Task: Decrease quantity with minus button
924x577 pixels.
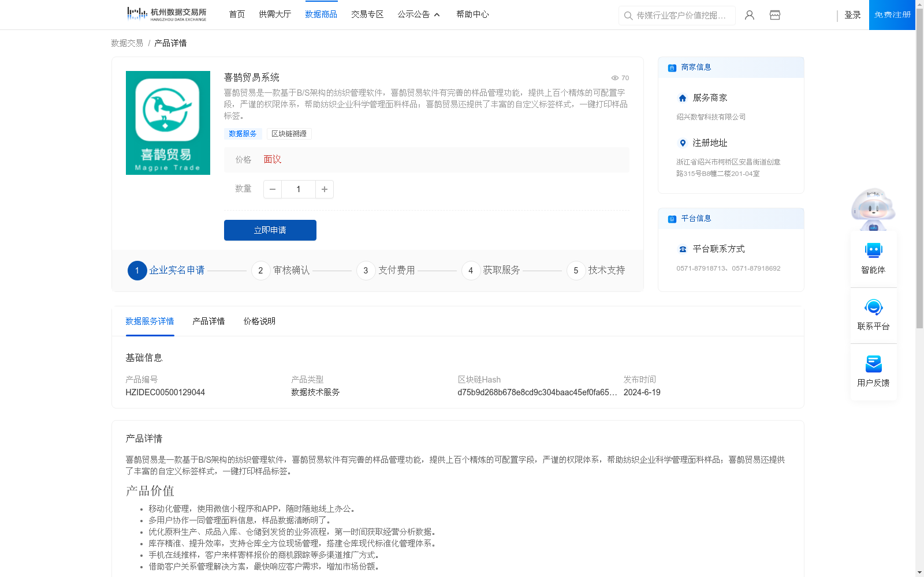Action: point(273,189)
